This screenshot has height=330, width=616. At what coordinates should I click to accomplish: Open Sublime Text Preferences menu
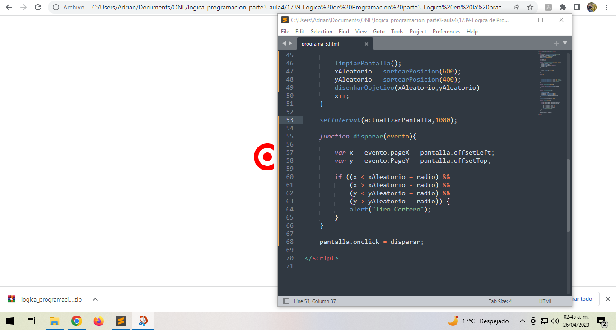tap(446, 32)
